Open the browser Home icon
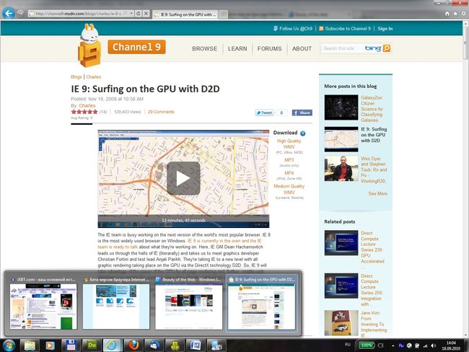 [447, 14]
